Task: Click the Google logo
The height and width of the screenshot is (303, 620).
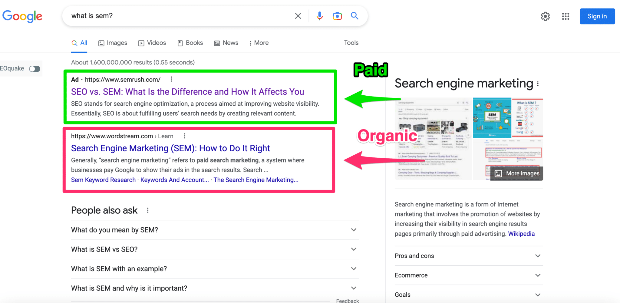Action: tap(22, 16)
